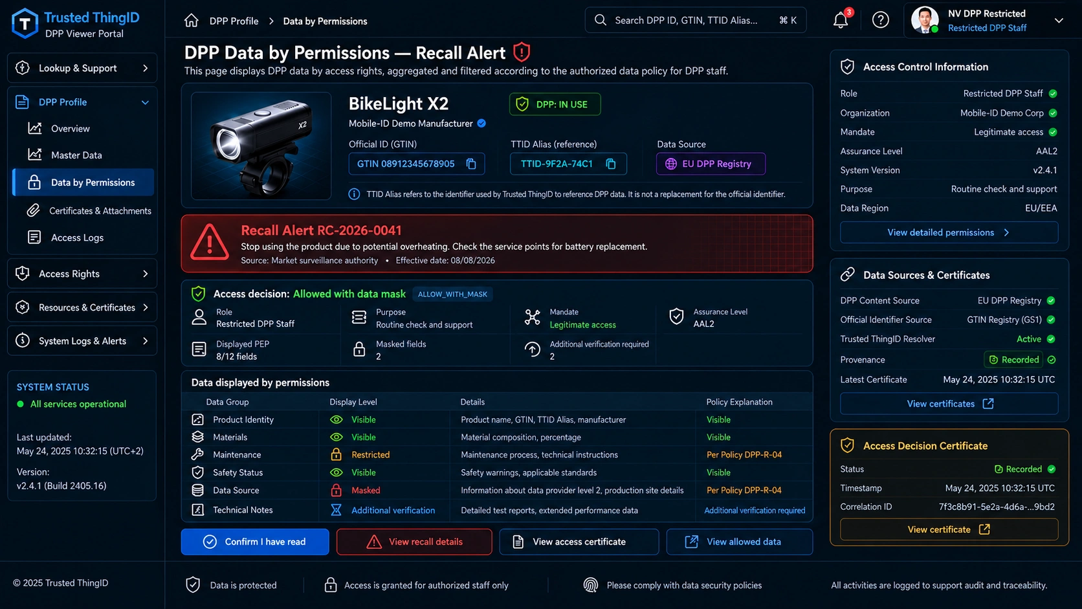Go to the home breadcrumb icon
Viewport: 1082px width, 609px height.
click(192, 21)
